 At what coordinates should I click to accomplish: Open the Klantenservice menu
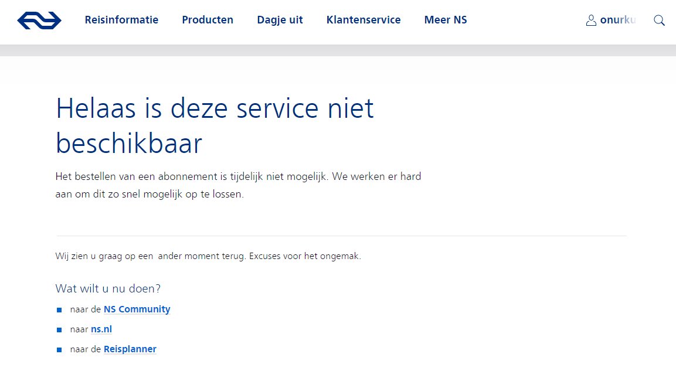pyautogui.click(x=364, y=20)
